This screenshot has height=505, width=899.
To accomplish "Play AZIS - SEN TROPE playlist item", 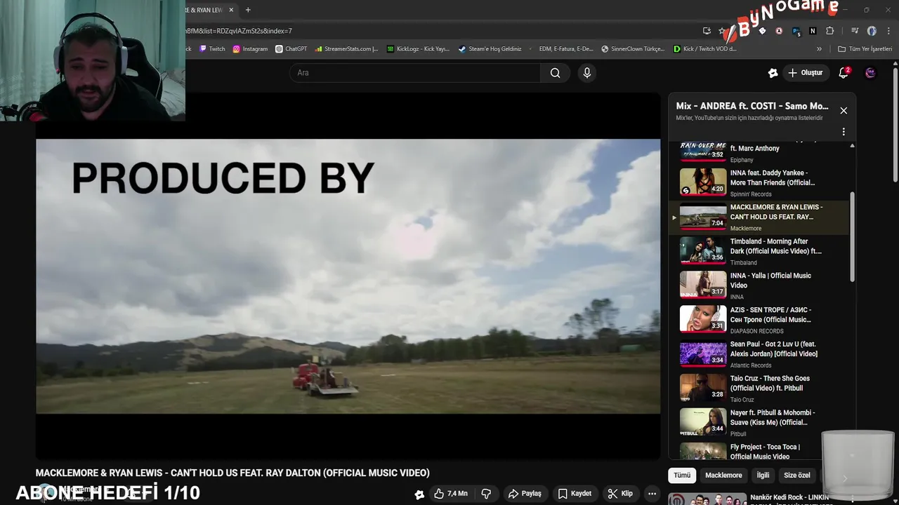I will 759,319.
